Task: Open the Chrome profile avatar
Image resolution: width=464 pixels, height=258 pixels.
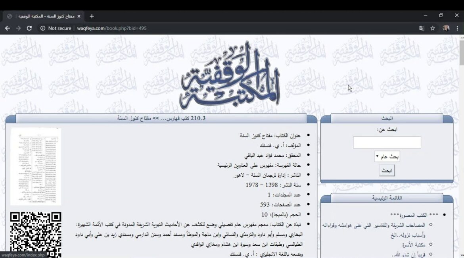Action: (446, 28)
